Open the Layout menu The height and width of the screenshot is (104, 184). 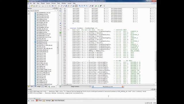[69, 3]
